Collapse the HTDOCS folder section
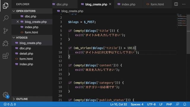The height and width of the screenshot is (107, 190). (32, 38)
